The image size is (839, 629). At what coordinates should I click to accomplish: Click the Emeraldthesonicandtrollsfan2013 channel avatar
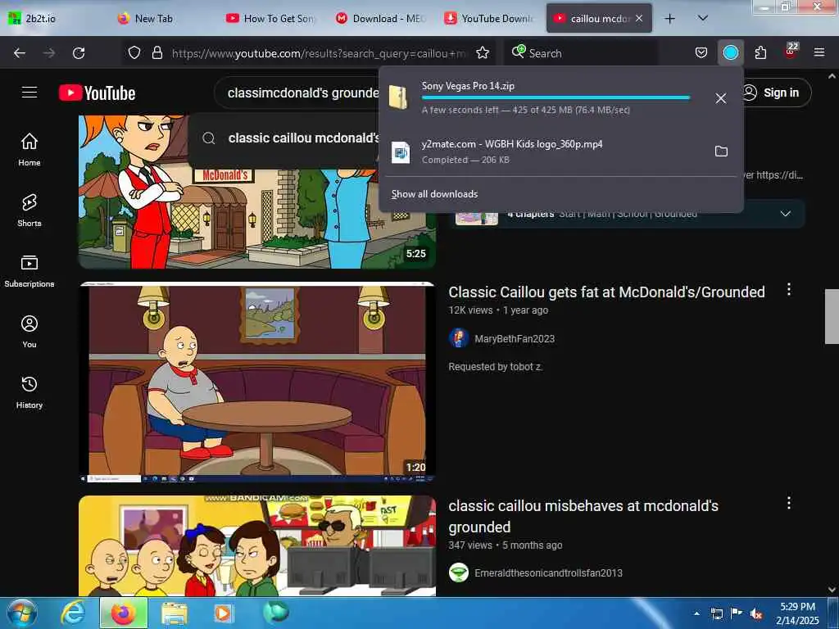tap(459, 572)
